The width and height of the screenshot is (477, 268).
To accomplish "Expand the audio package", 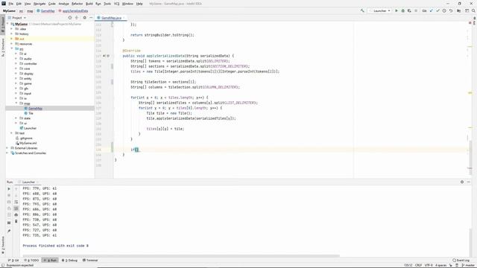I will pyautogui.click(x=16, y=59).
